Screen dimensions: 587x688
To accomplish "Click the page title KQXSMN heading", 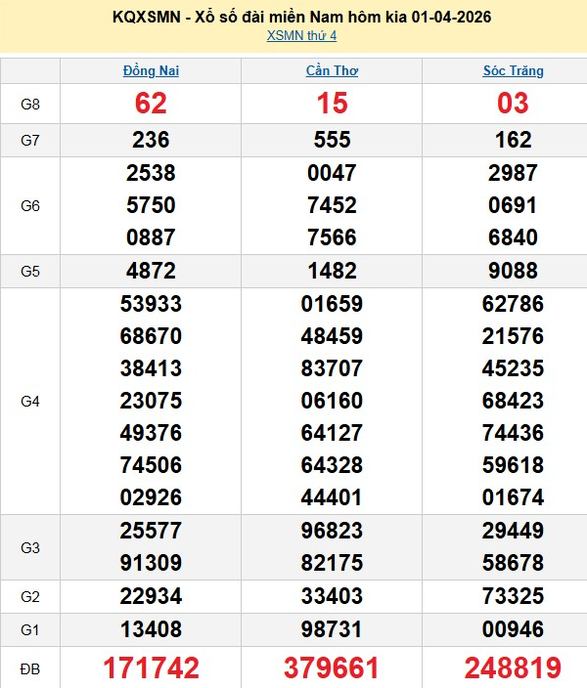I will [x=301, y=17].
